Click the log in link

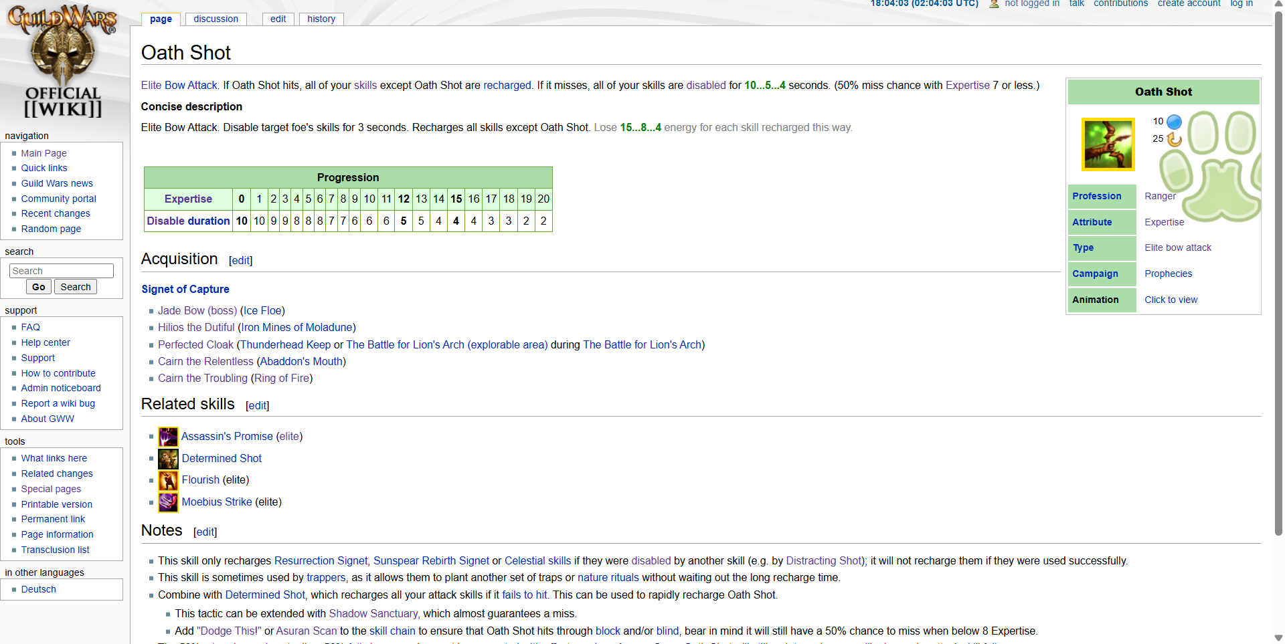click(x=1241, y=3)
